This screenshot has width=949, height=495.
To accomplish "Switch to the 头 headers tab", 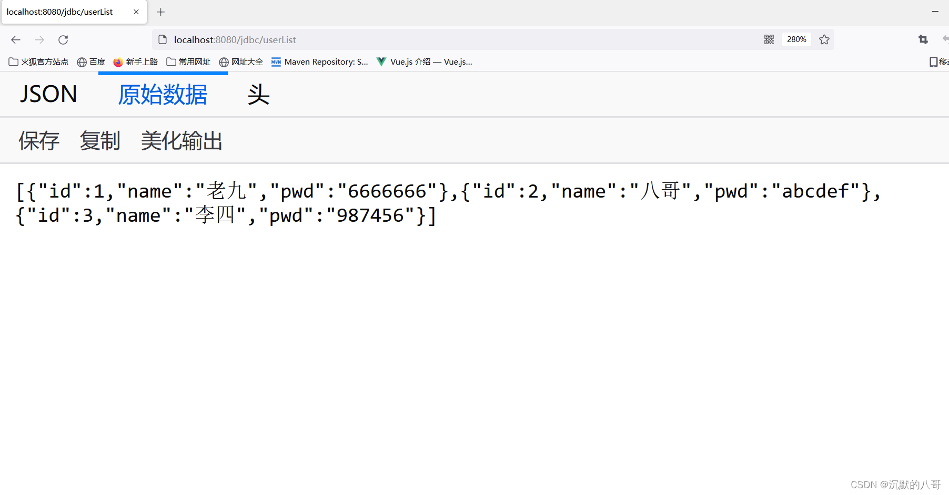I will tap(259, 95).
